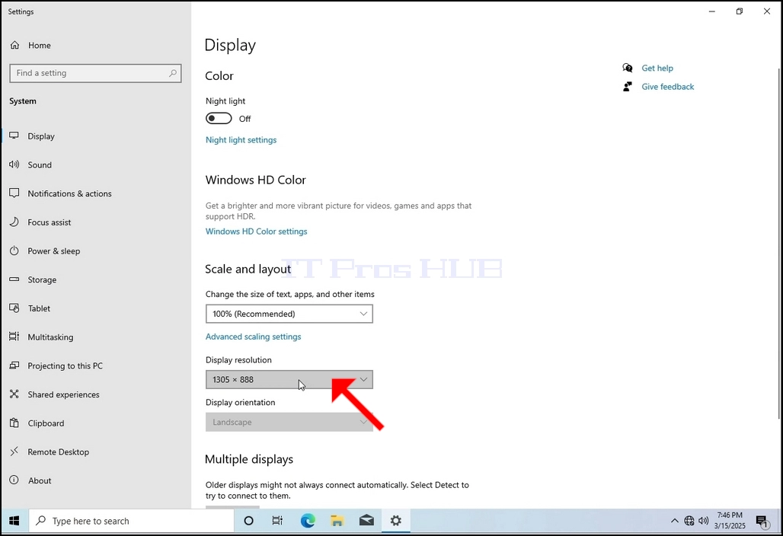The image size is (783, 536).
Task: Select Tablet in the sidebar
Action: pos(95,308)
